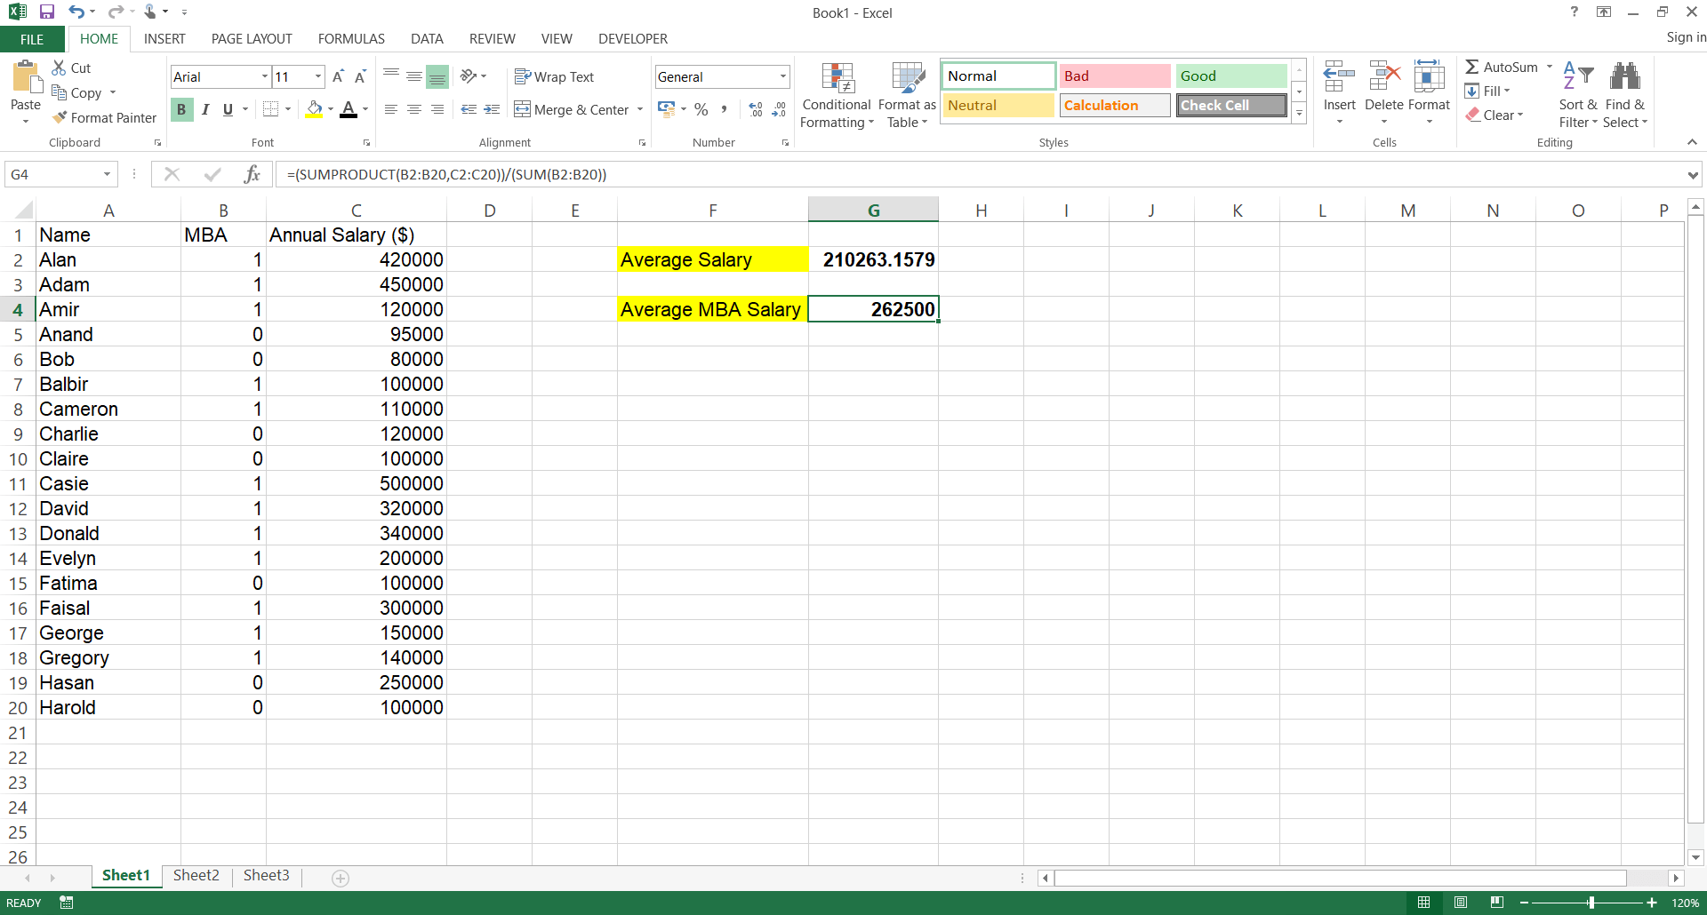
Task: Open the Wrap Text feature
Action: tap(555, 76)
